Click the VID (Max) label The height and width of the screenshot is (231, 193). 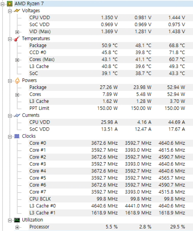coord(40,32)
